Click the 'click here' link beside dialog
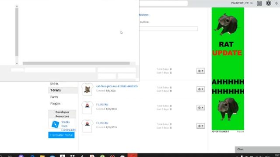This screenshot has height=157, width=280. point(144,15)
